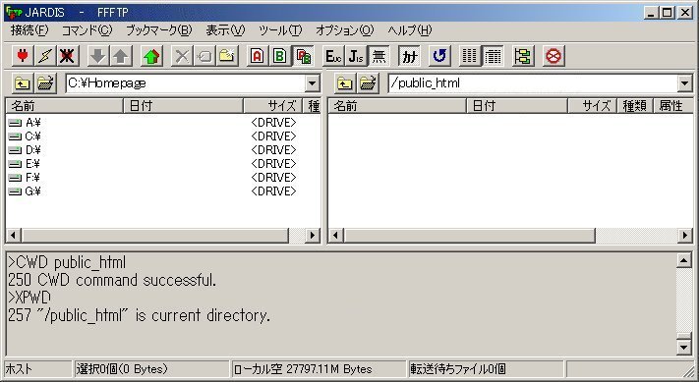Click the Connect plug icon in toolbar

pyautogui.click(x=23, y=56)
